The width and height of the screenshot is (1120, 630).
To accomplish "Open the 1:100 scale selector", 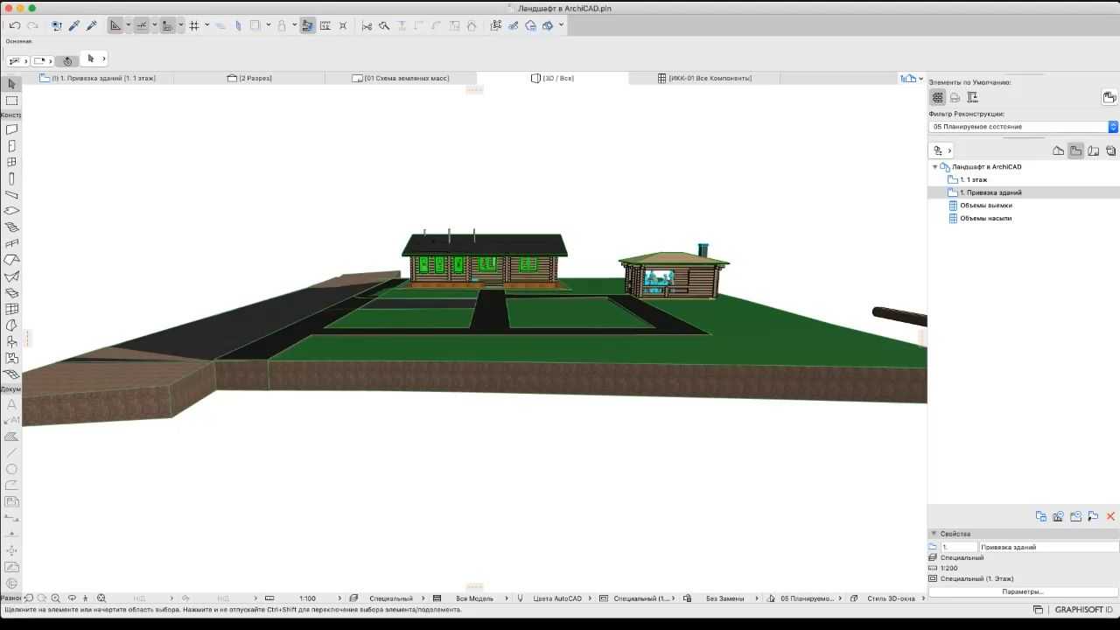I will click(x=308, y=598).
